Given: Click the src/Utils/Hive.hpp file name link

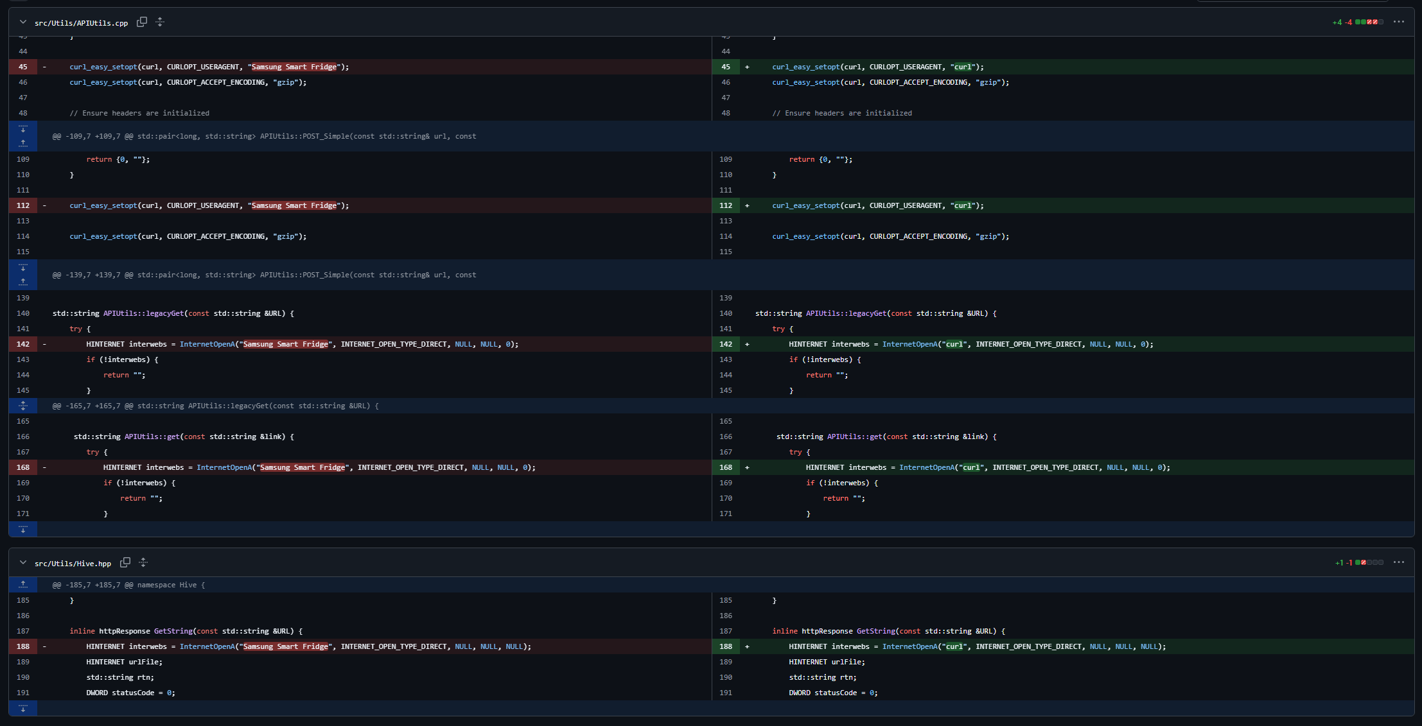Looking at the screenshot, I should [x=73, y=564].
